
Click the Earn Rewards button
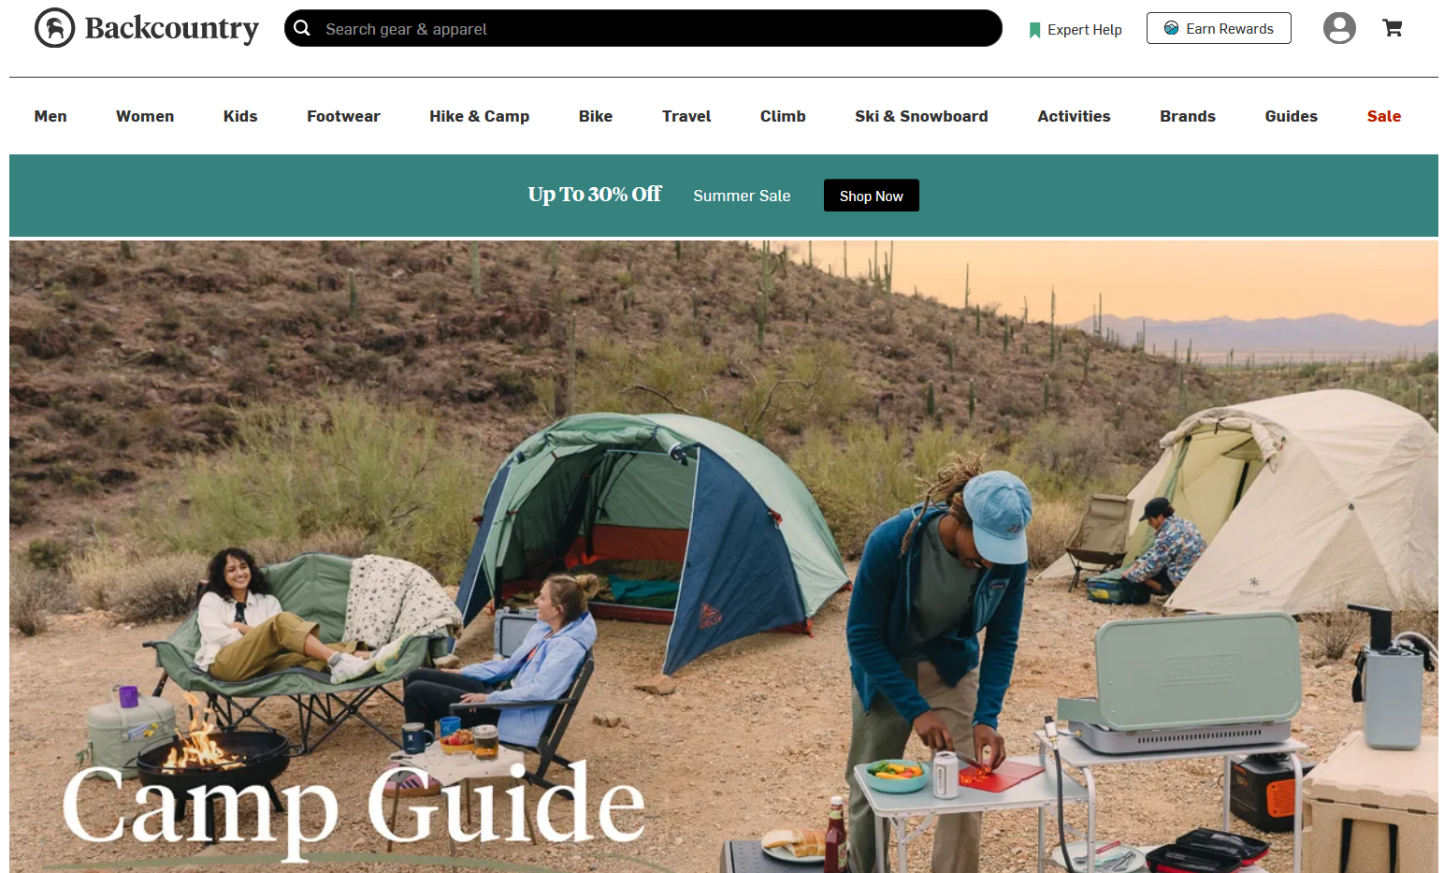pos(1219,28)
